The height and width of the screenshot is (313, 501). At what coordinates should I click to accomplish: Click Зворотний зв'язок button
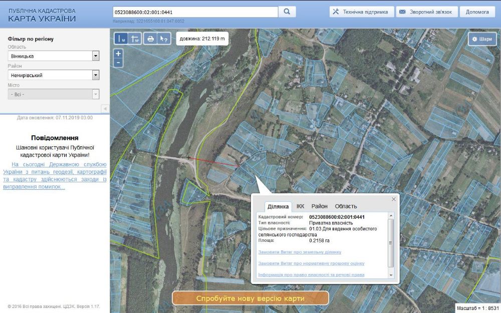coord(427,12)
